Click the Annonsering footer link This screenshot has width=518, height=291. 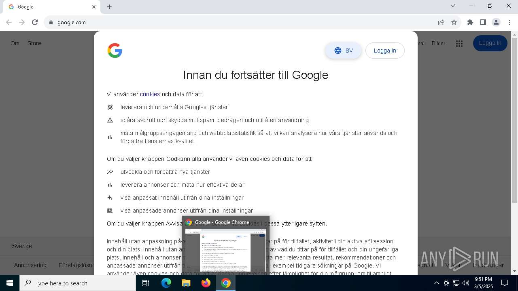tap(30, 265)
